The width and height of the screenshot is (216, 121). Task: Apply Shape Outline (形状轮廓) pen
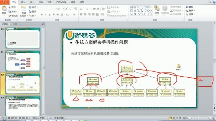coord(176,10)
